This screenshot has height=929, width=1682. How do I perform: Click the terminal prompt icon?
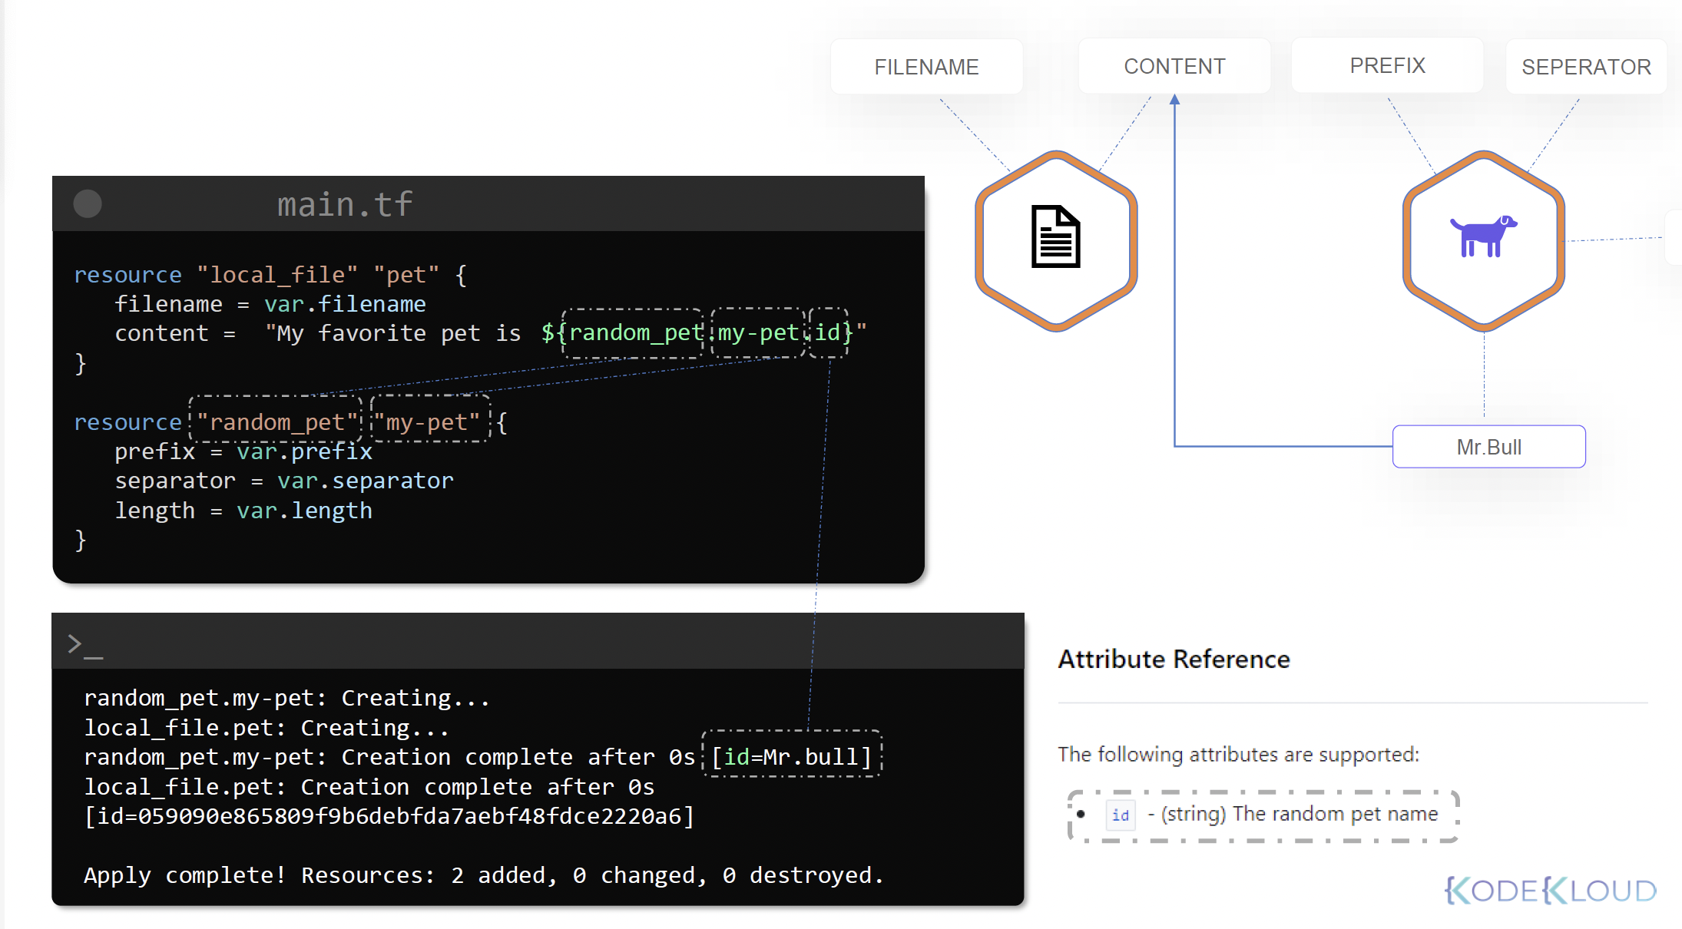click(84, 645)
